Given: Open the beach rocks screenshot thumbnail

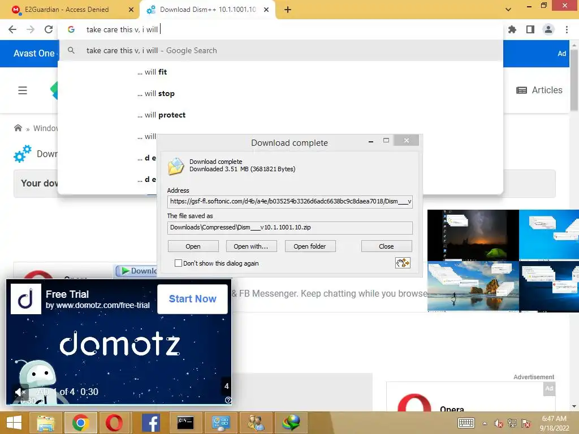Looking at the screenshot, I should coord(473,287).
